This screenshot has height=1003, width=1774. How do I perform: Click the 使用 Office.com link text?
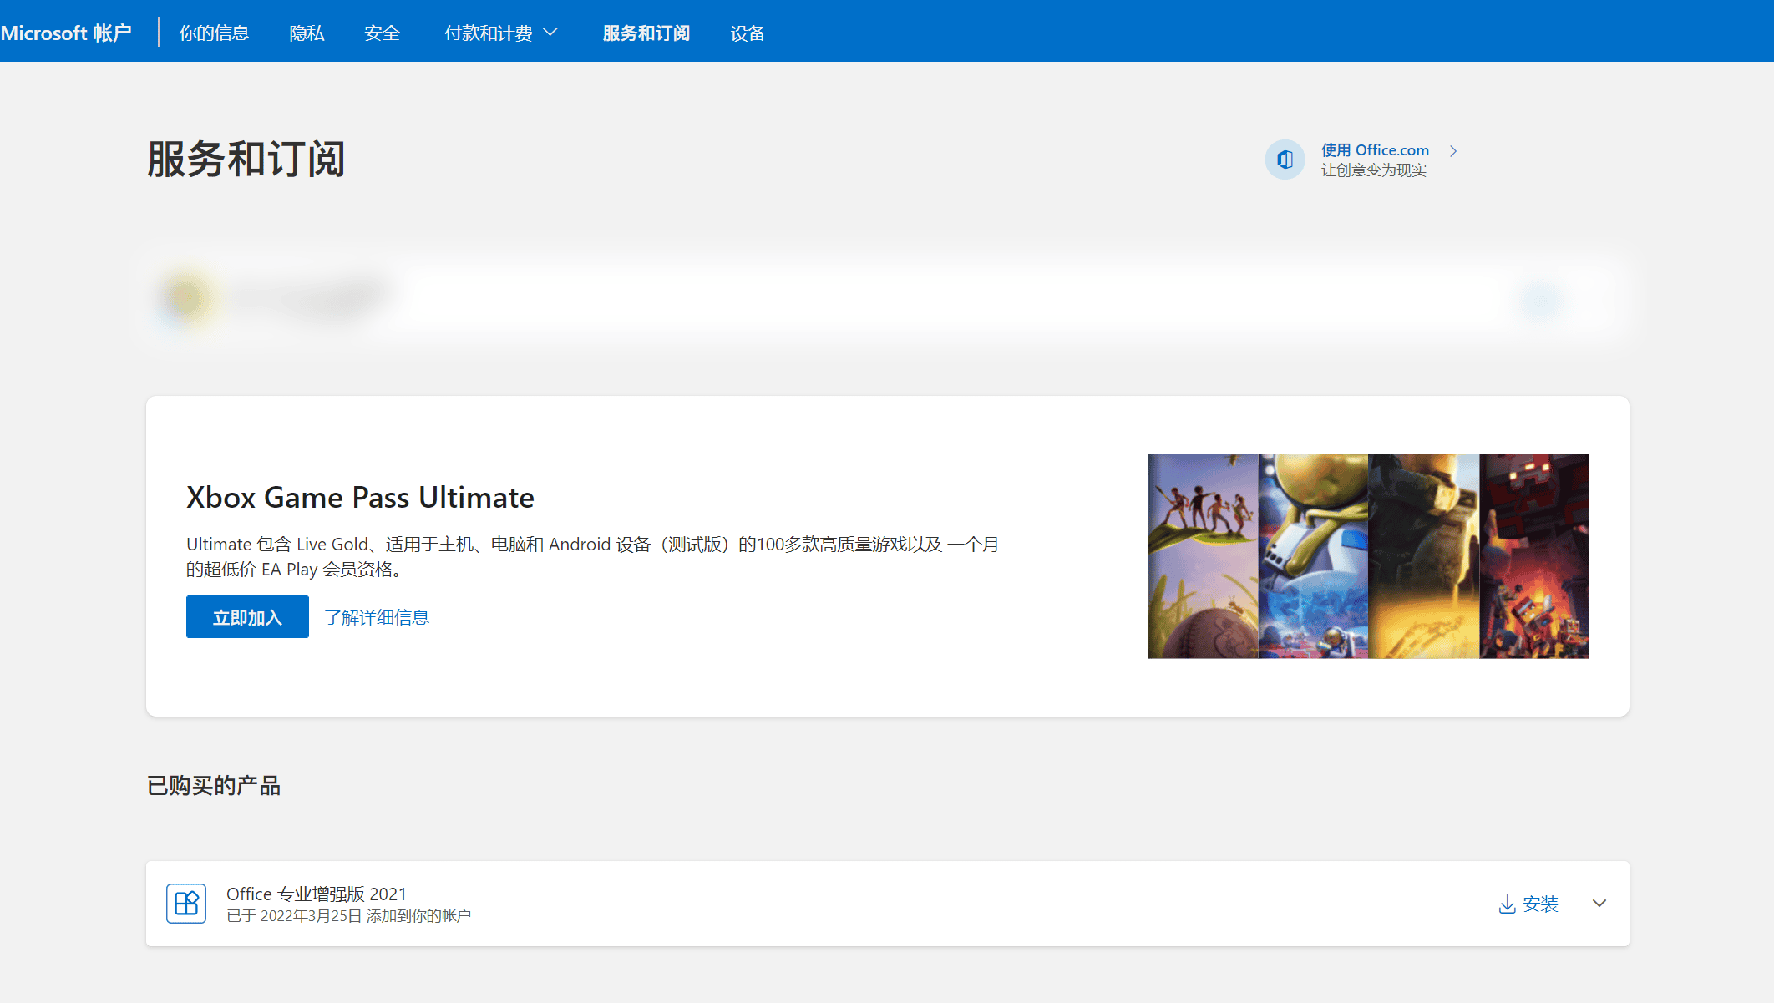point(1375,150)
